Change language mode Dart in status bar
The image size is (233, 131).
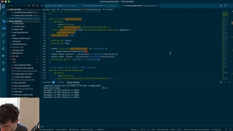tap(153, 130)
